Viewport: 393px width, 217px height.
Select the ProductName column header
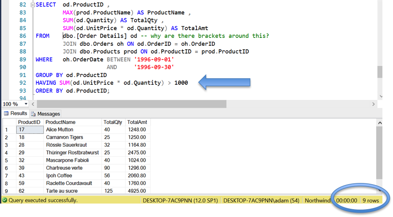(x=72, y=122)
